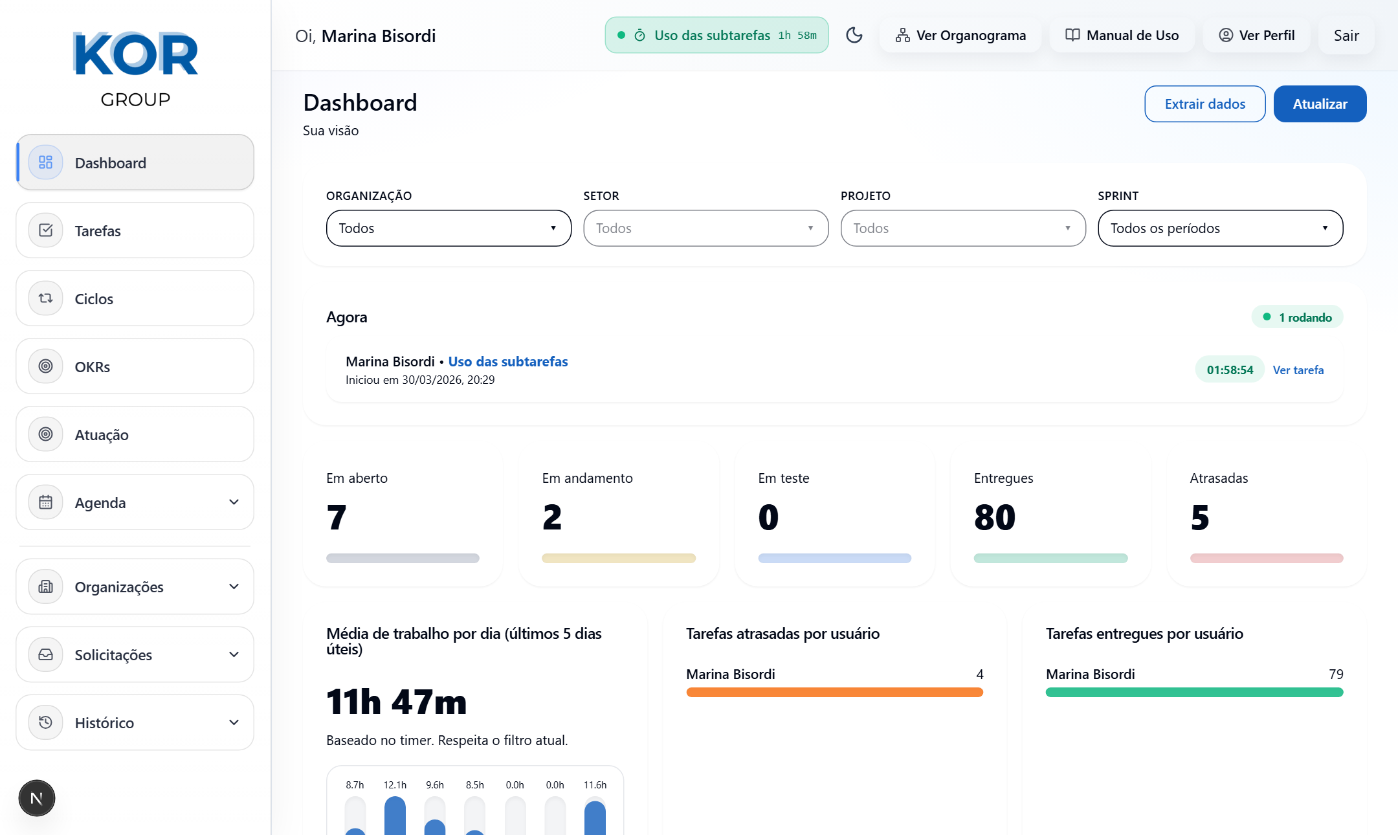Open Histórico via the clock icon
1398x835 pixels.
(45, 722)
